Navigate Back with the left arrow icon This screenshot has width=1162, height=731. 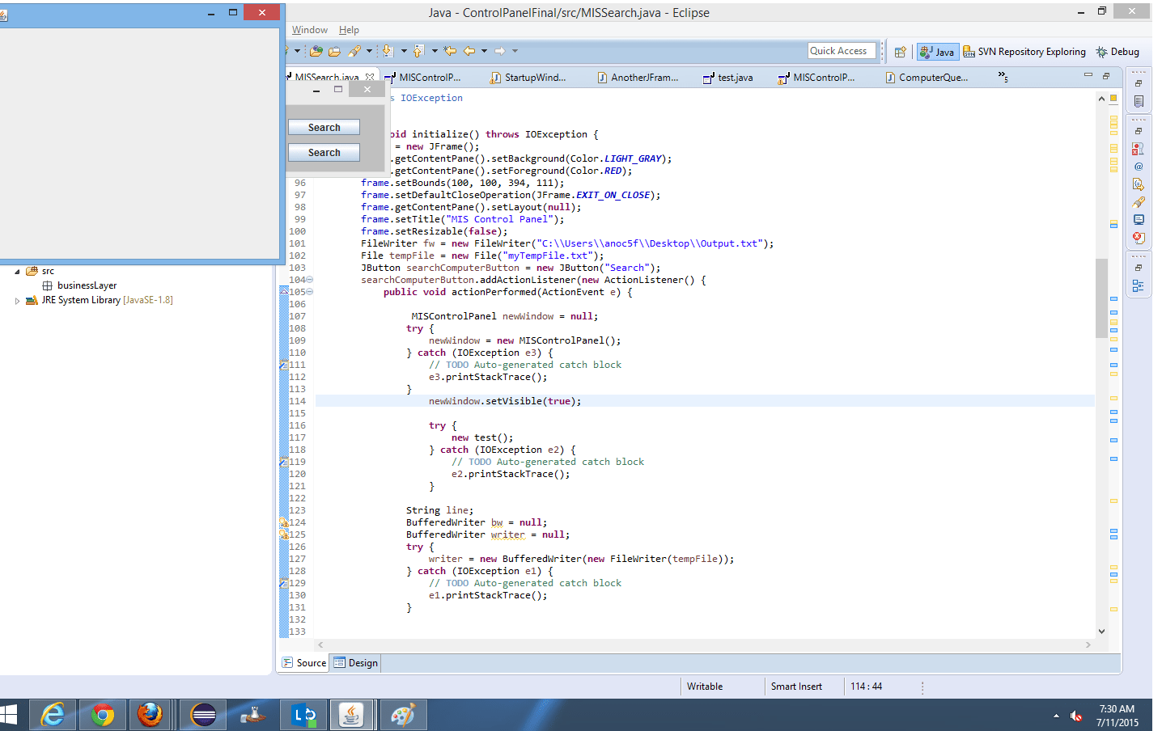coord(469,51)
